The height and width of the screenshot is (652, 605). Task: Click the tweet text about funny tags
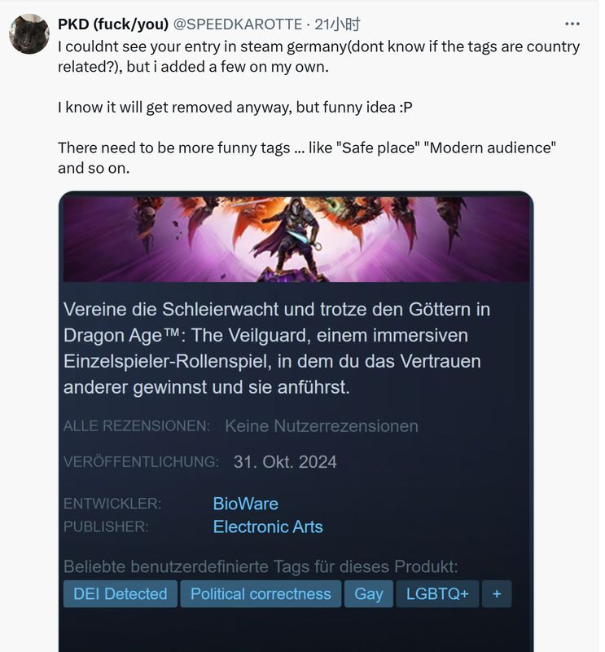point(307,158)
